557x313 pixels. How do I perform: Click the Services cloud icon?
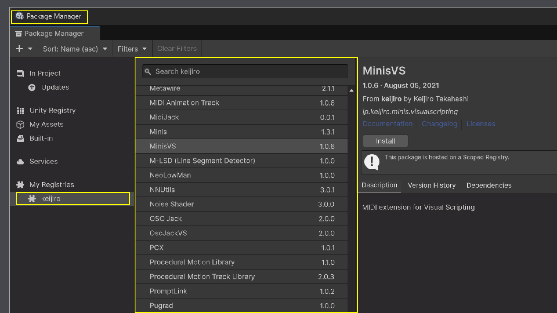20,162
